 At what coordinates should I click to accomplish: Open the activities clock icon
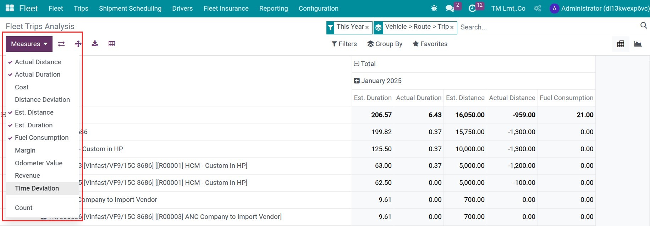pyautogui.click(x=472, y=8)
